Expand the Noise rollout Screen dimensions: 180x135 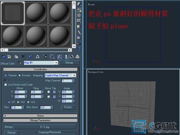tap(40, 116)
